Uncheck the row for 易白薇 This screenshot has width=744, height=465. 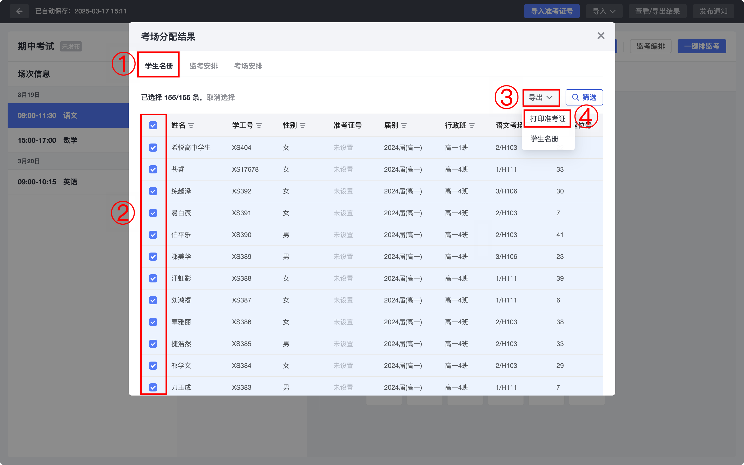pyautogui.click(x=153, y=213)
